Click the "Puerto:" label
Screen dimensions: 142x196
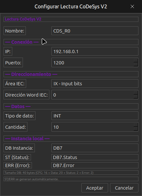click(x=13, y=62)
